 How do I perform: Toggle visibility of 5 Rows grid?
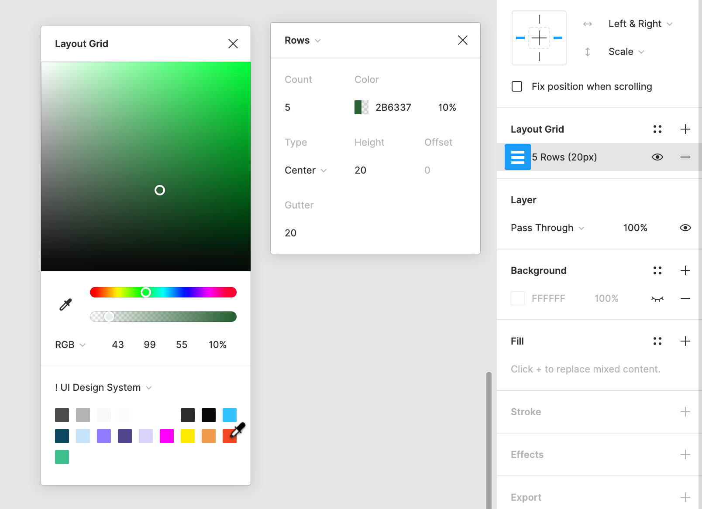pos(657,157)
